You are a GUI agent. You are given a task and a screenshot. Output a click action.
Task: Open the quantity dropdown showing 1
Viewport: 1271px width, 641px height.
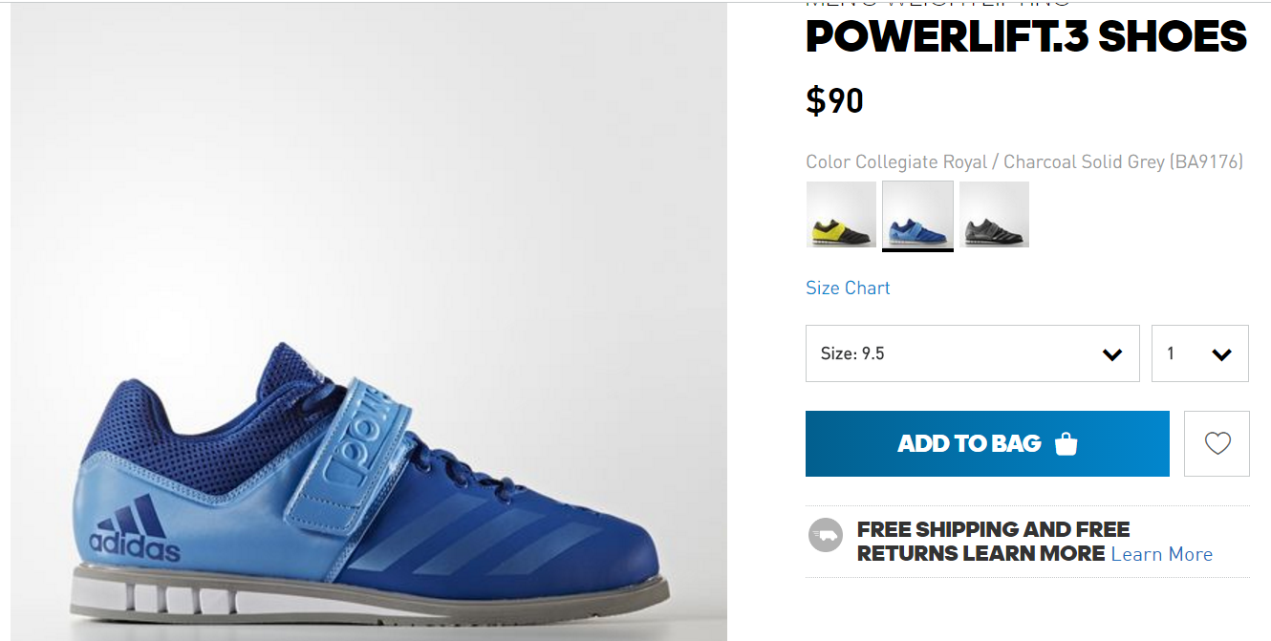coord(1200,353)
